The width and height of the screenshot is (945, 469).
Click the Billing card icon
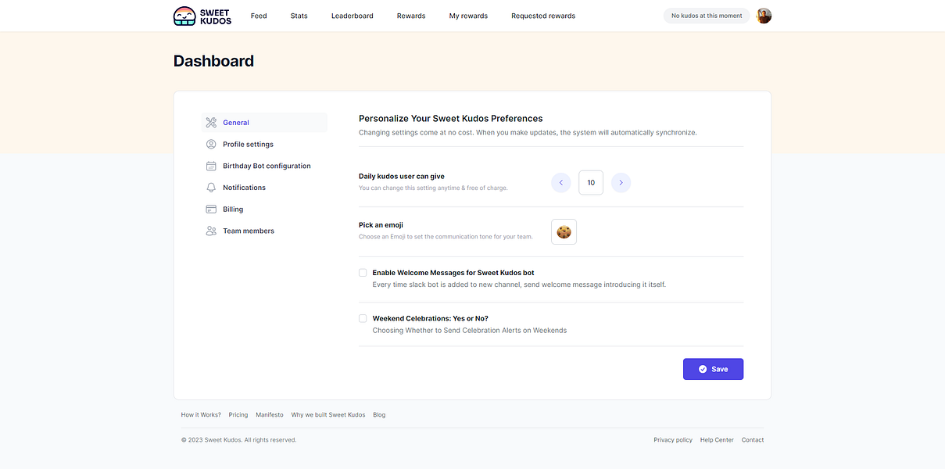(x=211, y=209)
